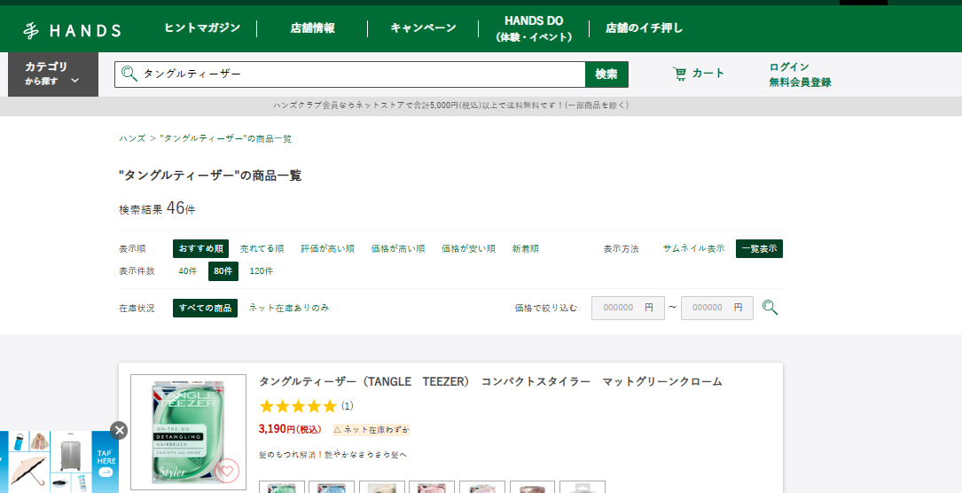962x493 pixels.
Task: Sort by 売れてる順
Action: tap(262, 249)
